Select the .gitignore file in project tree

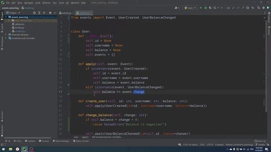pyautogui.click(x=18, y=24)
